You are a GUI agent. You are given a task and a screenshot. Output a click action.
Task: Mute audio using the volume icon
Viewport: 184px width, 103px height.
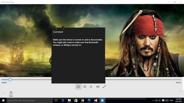tap(98, 87)
